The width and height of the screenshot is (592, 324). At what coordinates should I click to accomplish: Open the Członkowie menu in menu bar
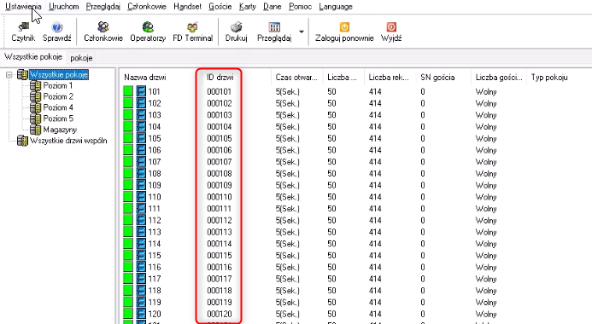coord(146,7)
